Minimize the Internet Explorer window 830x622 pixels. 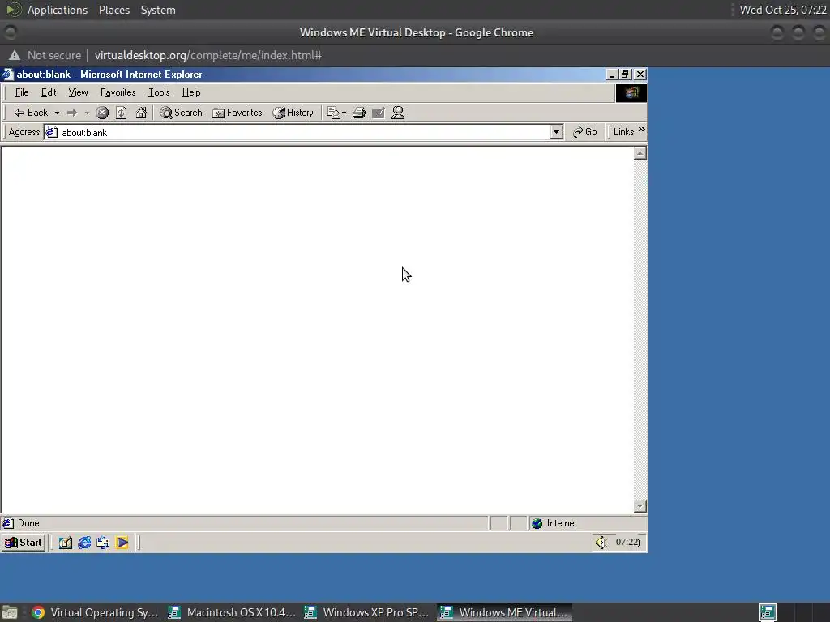pyautogui.click(x=612, y=74)
